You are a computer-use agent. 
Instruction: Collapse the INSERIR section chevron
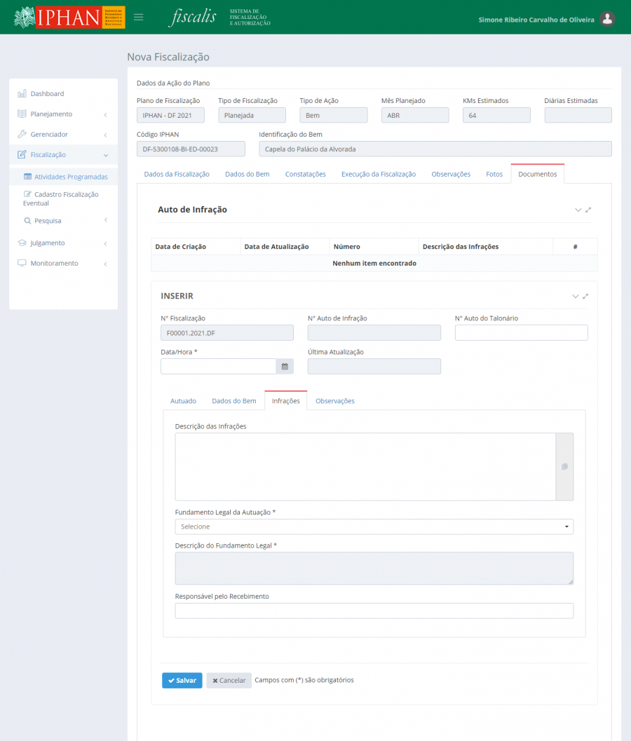click(x=576, y=297)
